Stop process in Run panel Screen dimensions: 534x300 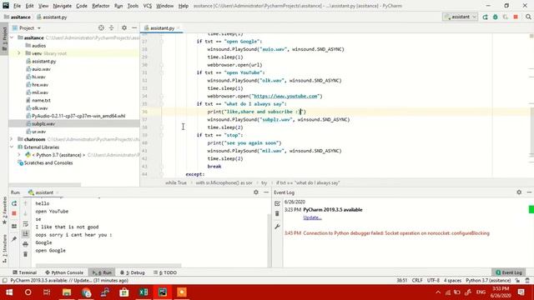(14, 213)
